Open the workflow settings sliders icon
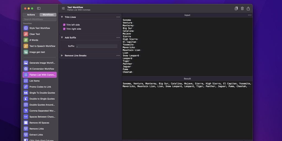Screen dimensions: 282x141 tap(63, 9)
